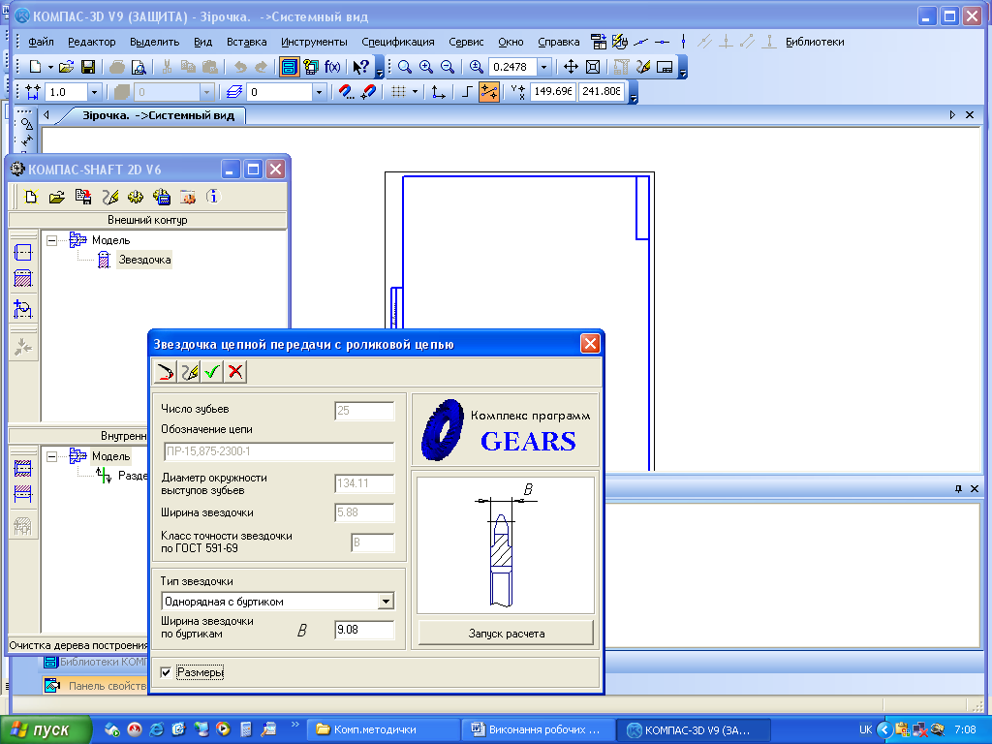992x744 pixels.
Task: Open the Спецификация menu
Action: click(398, 42)
